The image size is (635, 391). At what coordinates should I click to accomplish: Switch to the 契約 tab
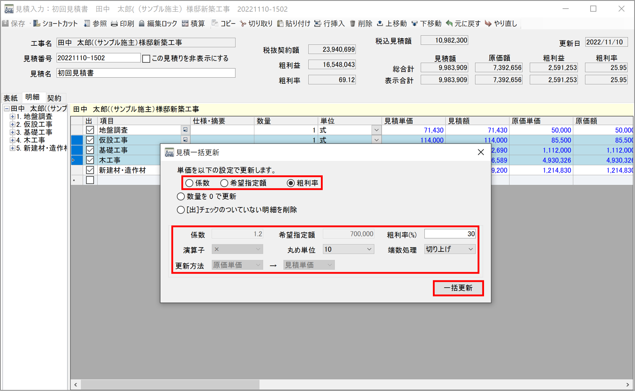54,98
